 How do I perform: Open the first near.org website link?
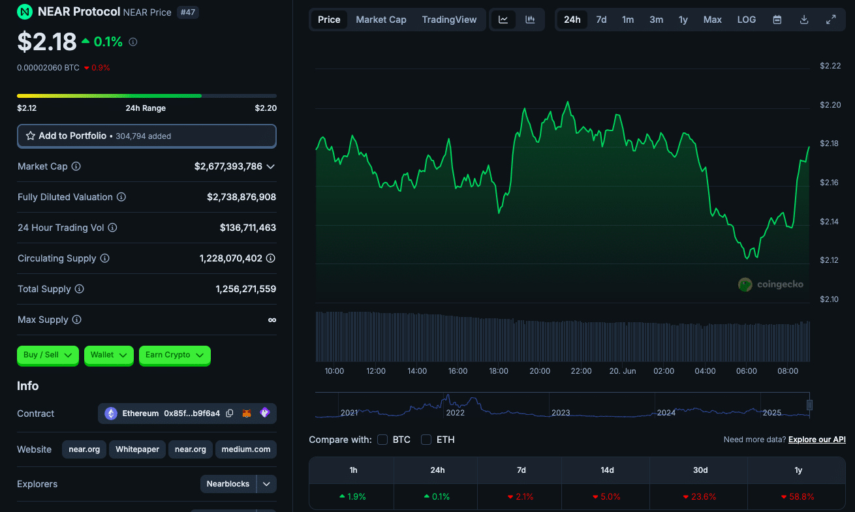pyautogui.click(x=84, y=449)
